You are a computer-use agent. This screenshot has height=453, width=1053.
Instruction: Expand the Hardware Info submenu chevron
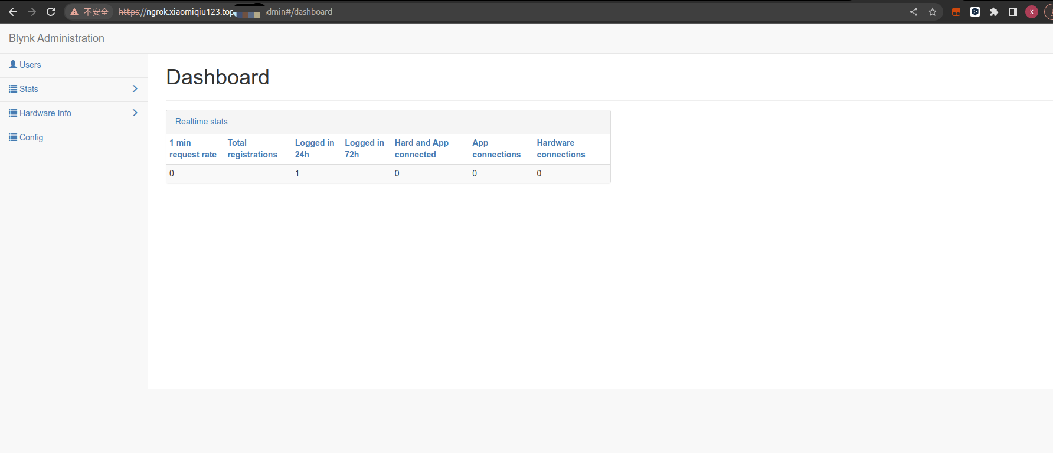[135, 113]
